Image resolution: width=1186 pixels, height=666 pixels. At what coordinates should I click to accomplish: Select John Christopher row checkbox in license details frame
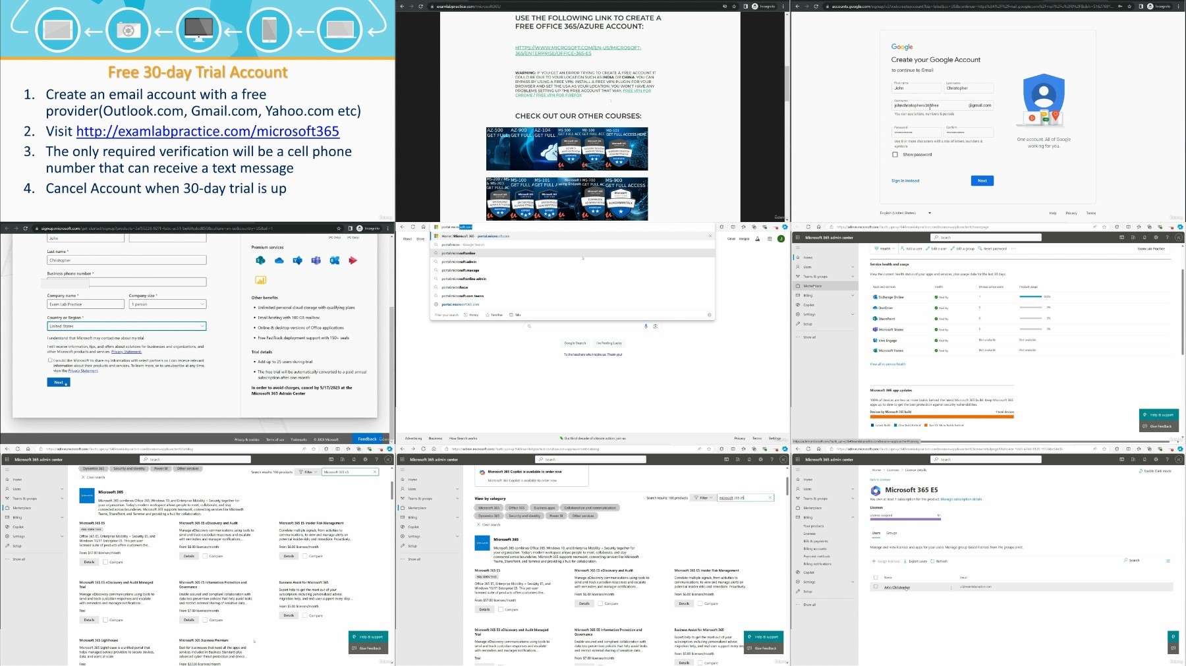[876, 586]
